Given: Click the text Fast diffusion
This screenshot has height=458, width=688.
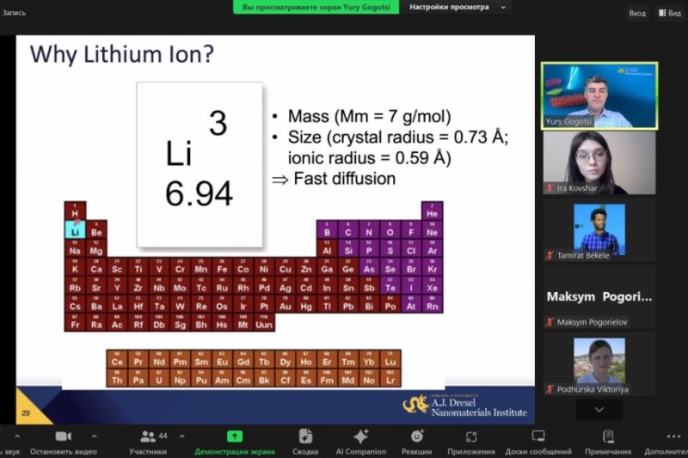Looking at the screenshot, I should [x=345, y=179].
